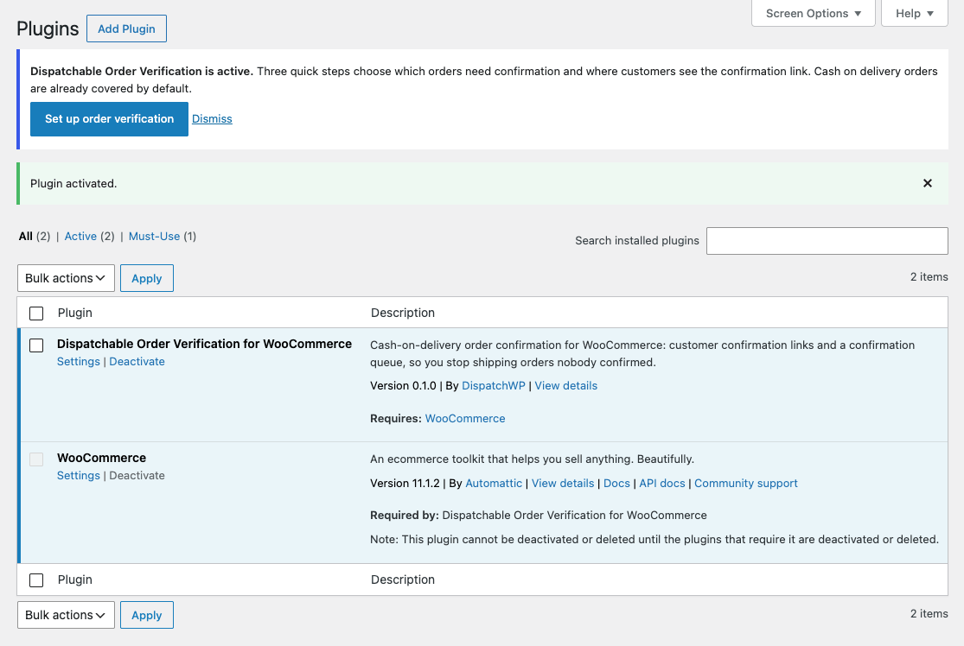
Task: Click the top Apply button
Action: 147,278
